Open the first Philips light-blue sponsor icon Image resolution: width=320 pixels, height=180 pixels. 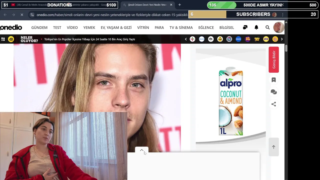point(201,39)
